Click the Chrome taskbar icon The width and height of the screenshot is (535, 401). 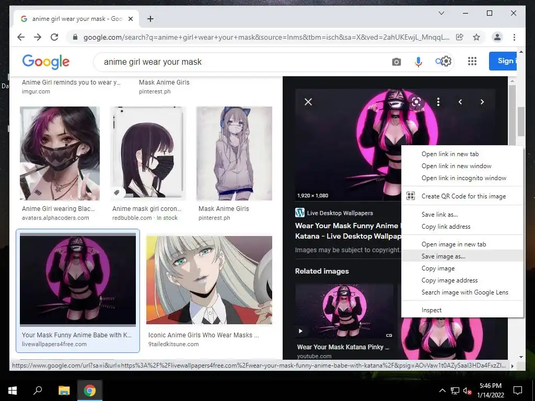click(x=90, y=391)
